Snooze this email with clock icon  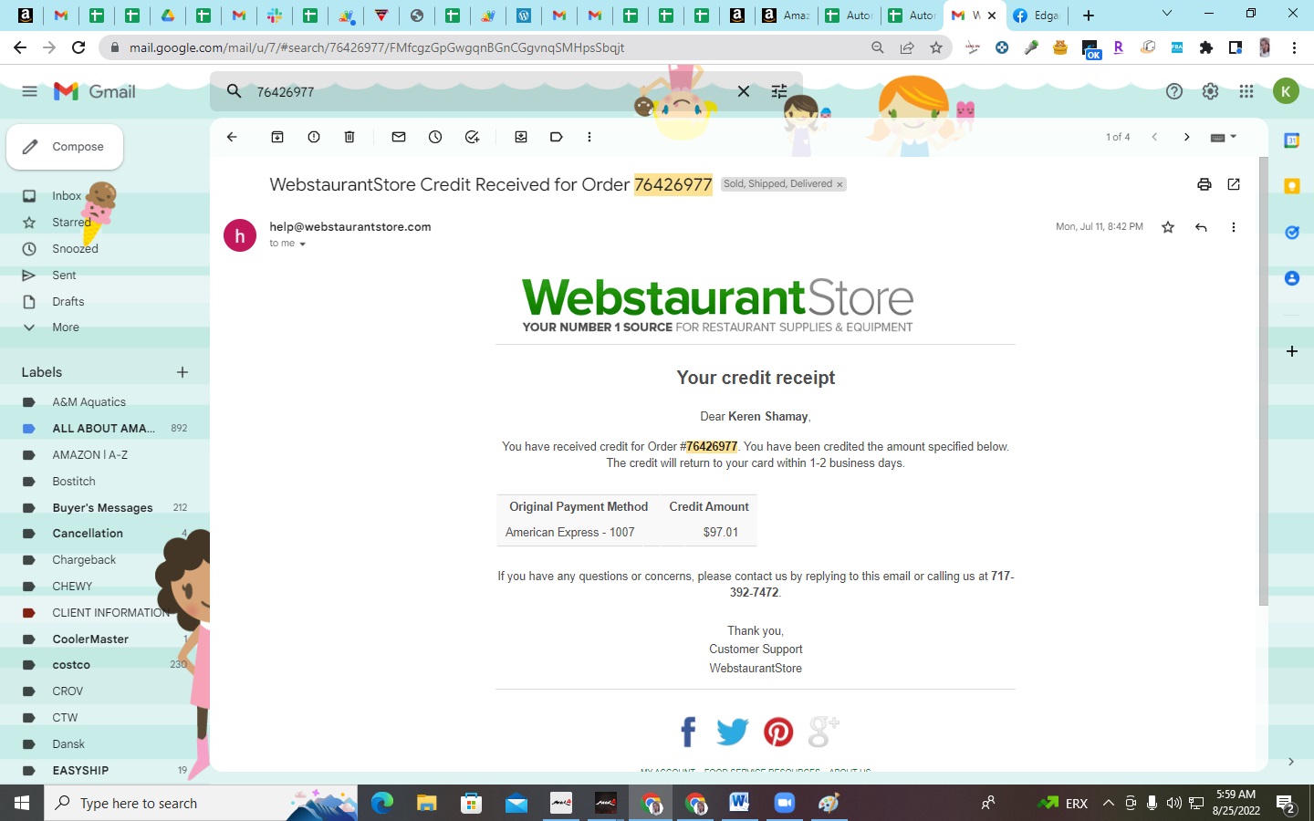(435, 137)
